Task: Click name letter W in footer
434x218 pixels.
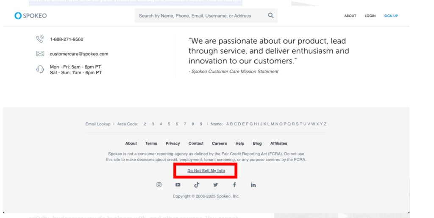Action: pos(313,124)
